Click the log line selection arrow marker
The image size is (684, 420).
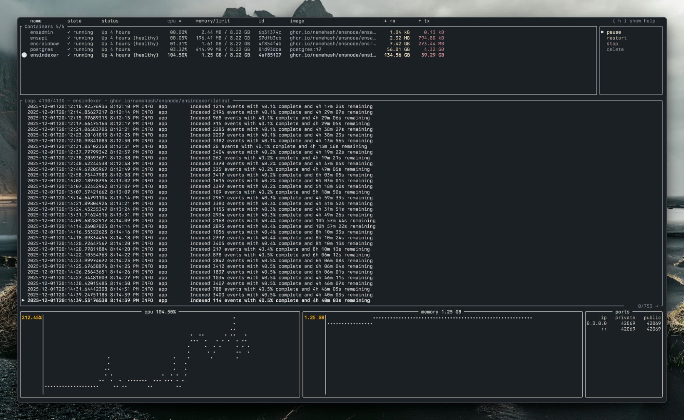click(x=23, y=300)
